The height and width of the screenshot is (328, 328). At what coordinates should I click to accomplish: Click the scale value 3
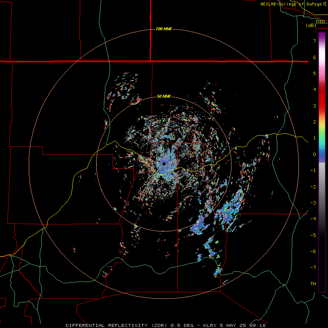coord(315,106)
